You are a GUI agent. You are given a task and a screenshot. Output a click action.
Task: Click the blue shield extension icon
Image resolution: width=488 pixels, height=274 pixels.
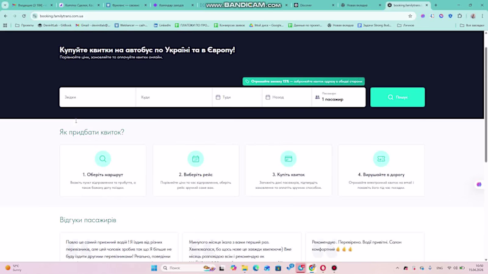[450, 16]
